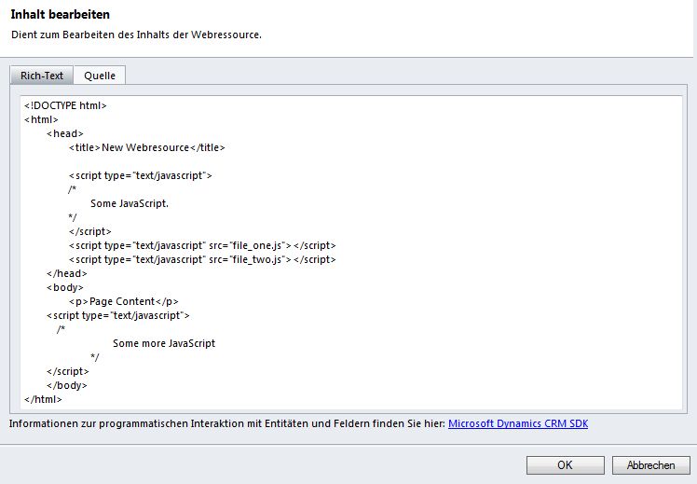Viewport: 697px width, 484px height.
Task: Cancel with the Abbrechen button
Action: (x=650, y=465)
